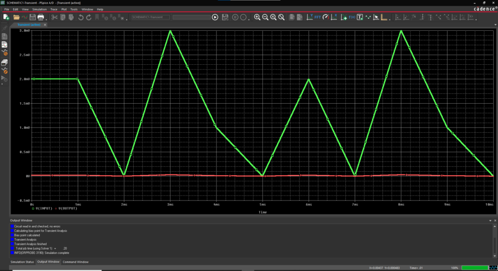
Task: Click 'Bias point calculated' output line
Action: 27,235
